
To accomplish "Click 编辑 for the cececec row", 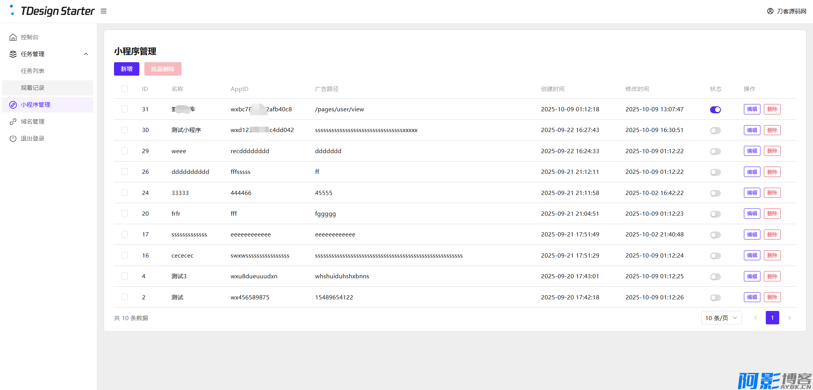I will [x=752, y=256].
